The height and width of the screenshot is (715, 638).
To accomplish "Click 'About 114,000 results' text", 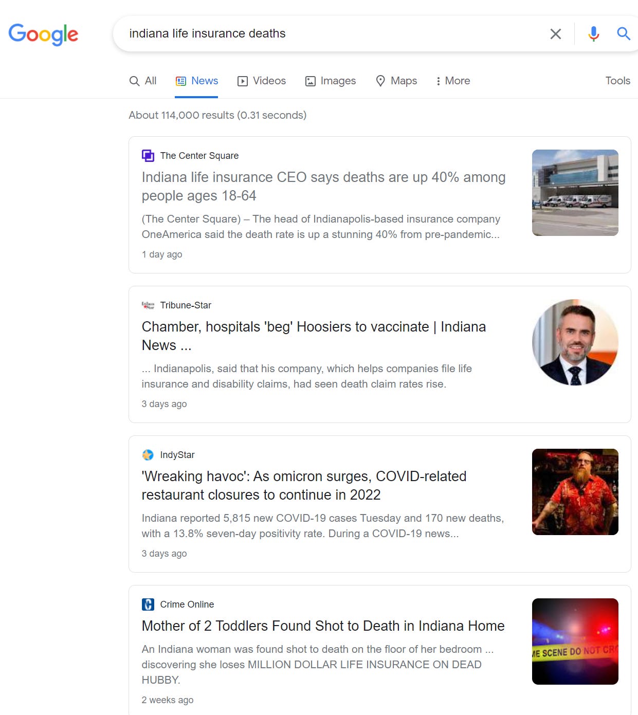I will (x=217, y=115).
